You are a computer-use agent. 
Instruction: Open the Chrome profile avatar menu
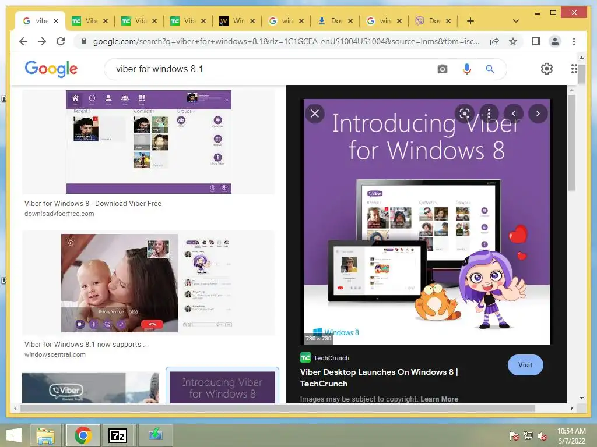tap(555, 41)
